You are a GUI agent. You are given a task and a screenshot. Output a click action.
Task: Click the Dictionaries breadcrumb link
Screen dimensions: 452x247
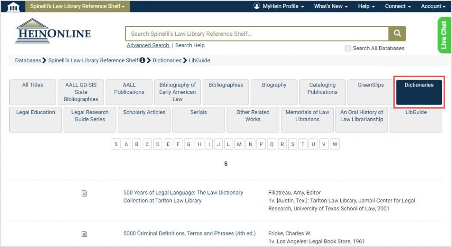click(167, 60)
